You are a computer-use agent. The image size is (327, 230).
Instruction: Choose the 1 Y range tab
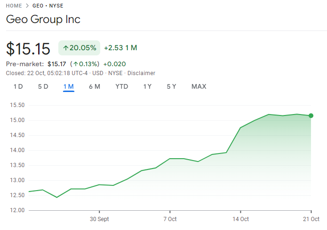[x=147, y=86]
